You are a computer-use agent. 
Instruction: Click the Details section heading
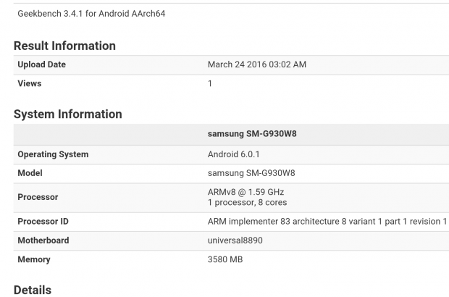coord(33,290)
